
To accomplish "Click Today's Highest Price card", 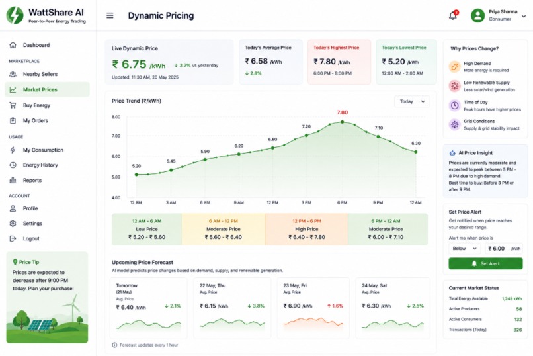I will [x=339, y=62].
